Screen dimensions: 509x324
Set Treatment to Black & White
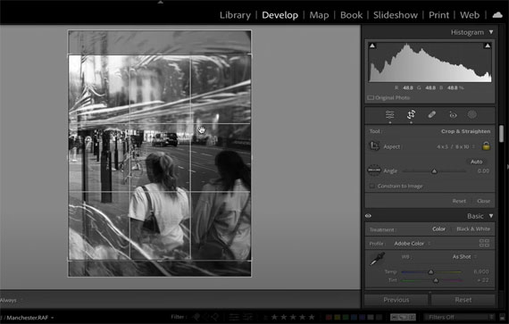click(x=473, y=229)
